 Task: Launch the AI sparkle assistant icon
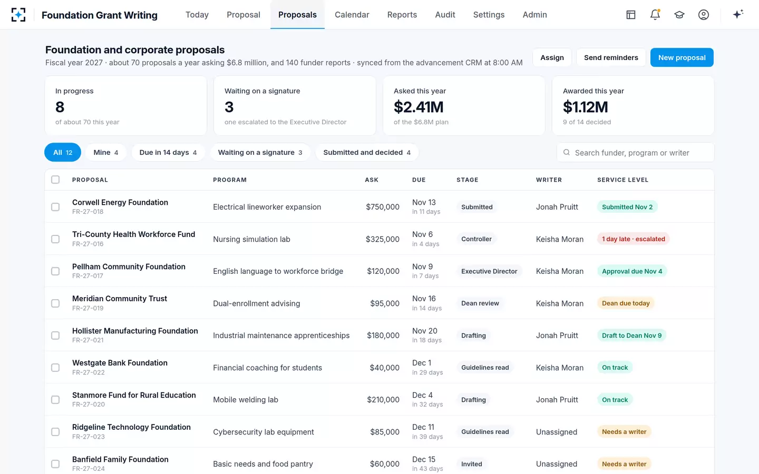point(738,14)
